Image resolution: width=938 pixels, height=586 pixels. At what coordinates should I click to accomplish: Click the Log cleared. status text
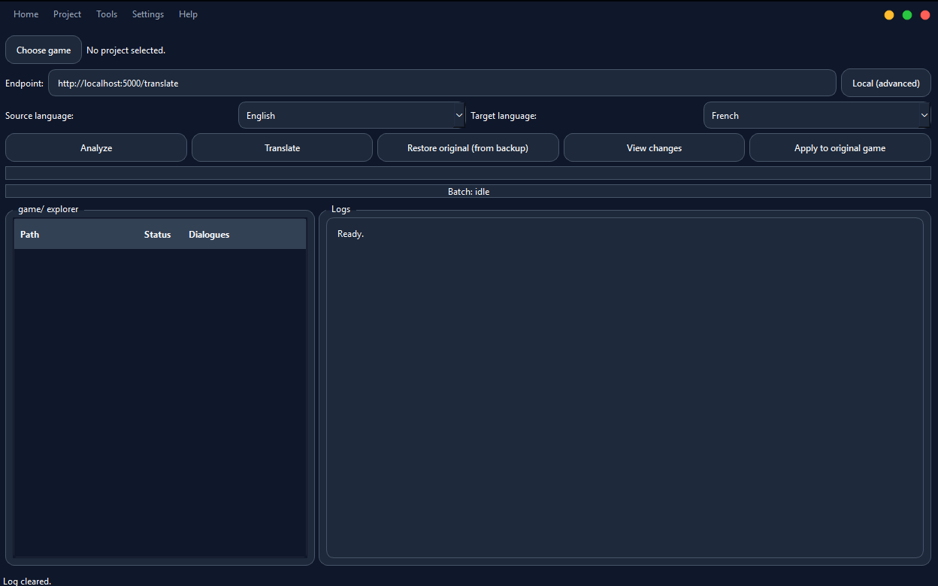point(27,581)
